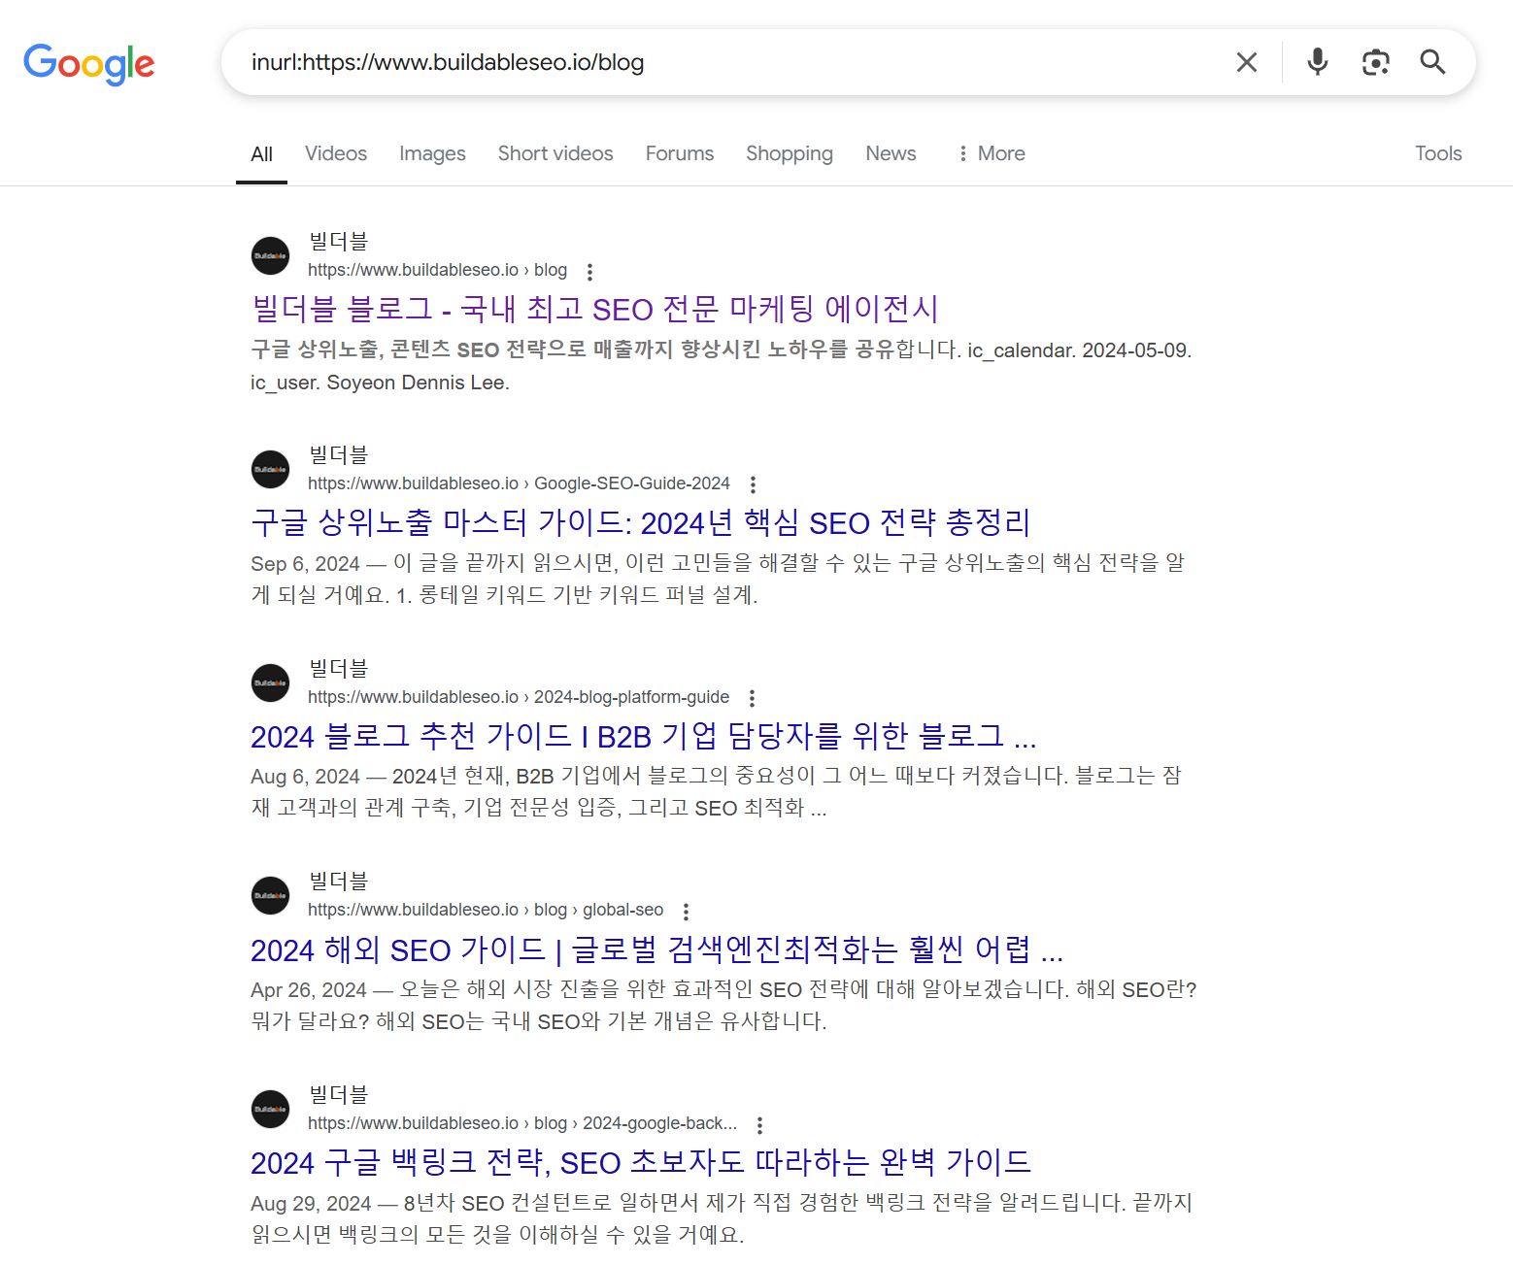Click URL breadcrumb 'blog › global-seo'
This screenshot has height=1265, width=1513.
pyautogui.click(x=599, y=910)
